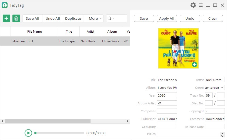Open the hamburger menu in title bar

(x=201, y=5)
